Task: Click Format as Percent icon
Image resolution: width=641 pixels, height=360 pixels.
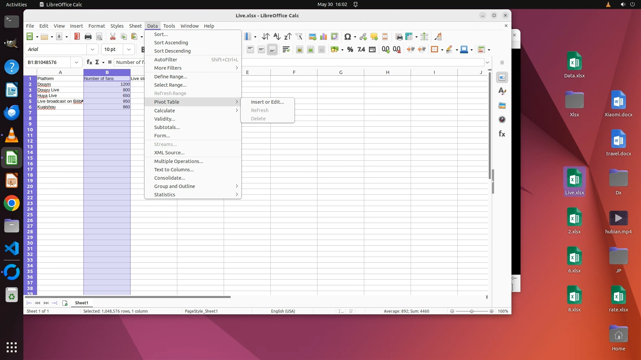Action: pyautogui.click(x=350, y=50)
